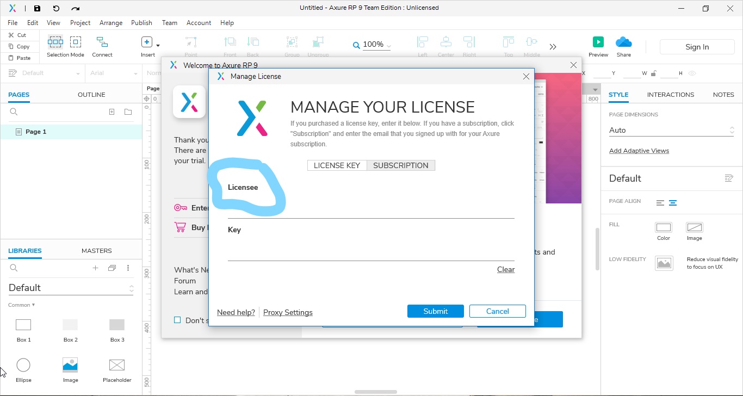Click the Undo arrow icon
The height and width of the screenshot is (396, 743).
click(56, 8)
